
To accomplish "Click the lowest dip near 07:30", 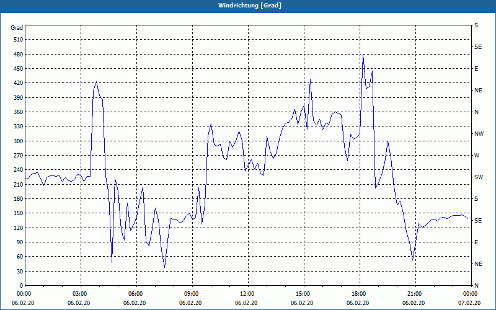I will pos(164,267).
